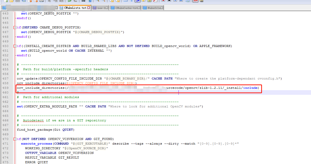Close the new 1 tab
Image resolution: width=311 pixels, height=164 pixels.
(107, 8)
